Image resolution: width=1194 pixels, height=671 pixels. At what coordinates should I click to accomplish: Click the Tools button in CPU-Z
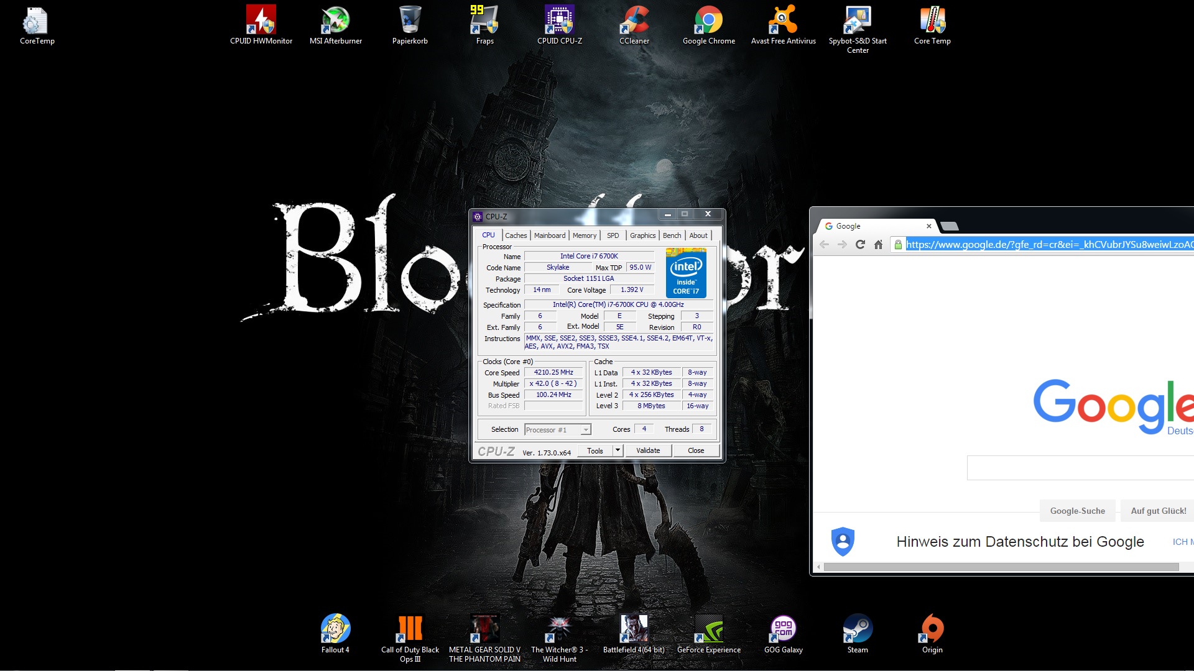click(x=595, y=450)
